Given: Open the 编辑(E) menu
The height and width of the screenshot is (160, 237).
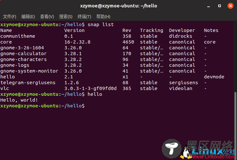Looking at the screenshot, I should tap(28, 16).
